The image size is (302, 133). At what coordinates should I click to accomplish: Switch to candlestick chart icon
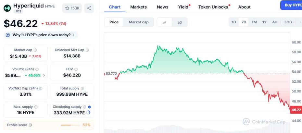[180, 22]
